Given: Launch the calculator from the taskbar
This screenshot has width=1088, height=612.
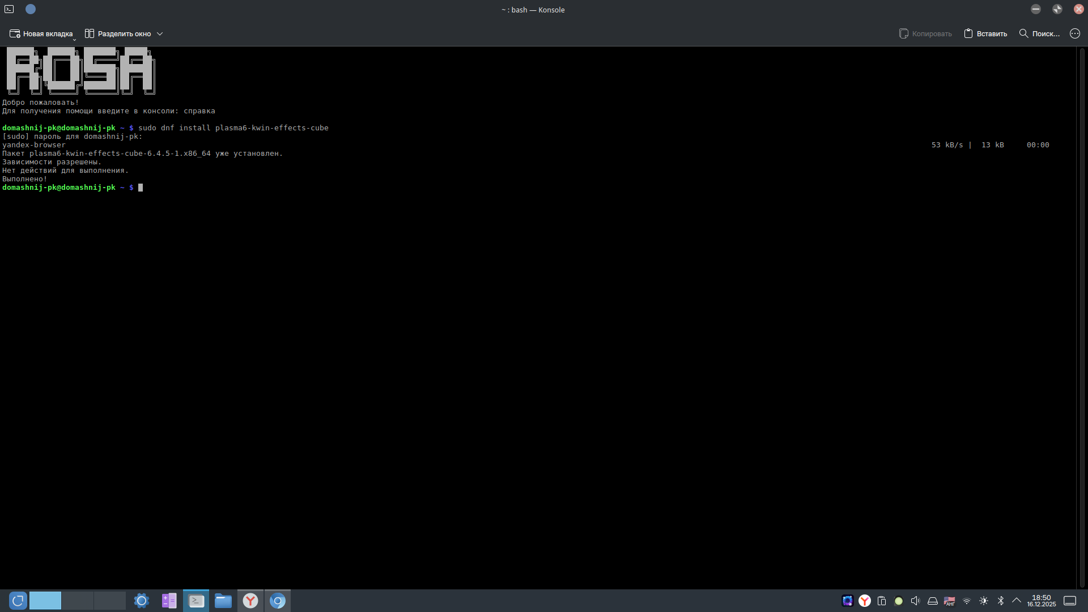Looking at the screenshot, I should pos(169,601).
